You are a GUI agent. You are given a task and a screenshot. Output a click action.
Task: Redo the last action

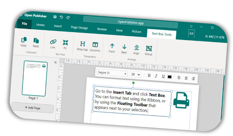tap(68, 17)
